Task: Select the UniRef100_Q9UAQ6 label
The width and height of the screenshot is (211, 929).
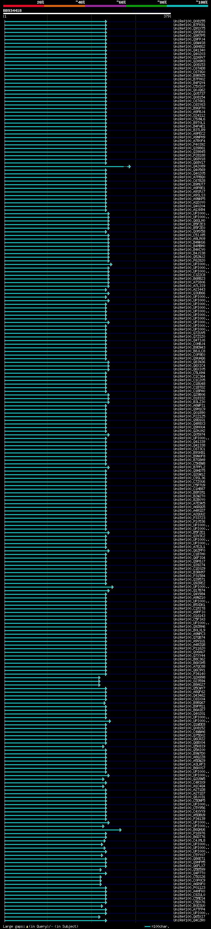Action: 189,358
